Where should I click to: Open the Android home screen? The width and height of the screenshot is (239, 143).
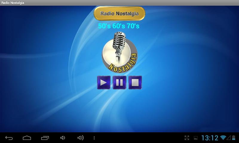pos(27,138)
